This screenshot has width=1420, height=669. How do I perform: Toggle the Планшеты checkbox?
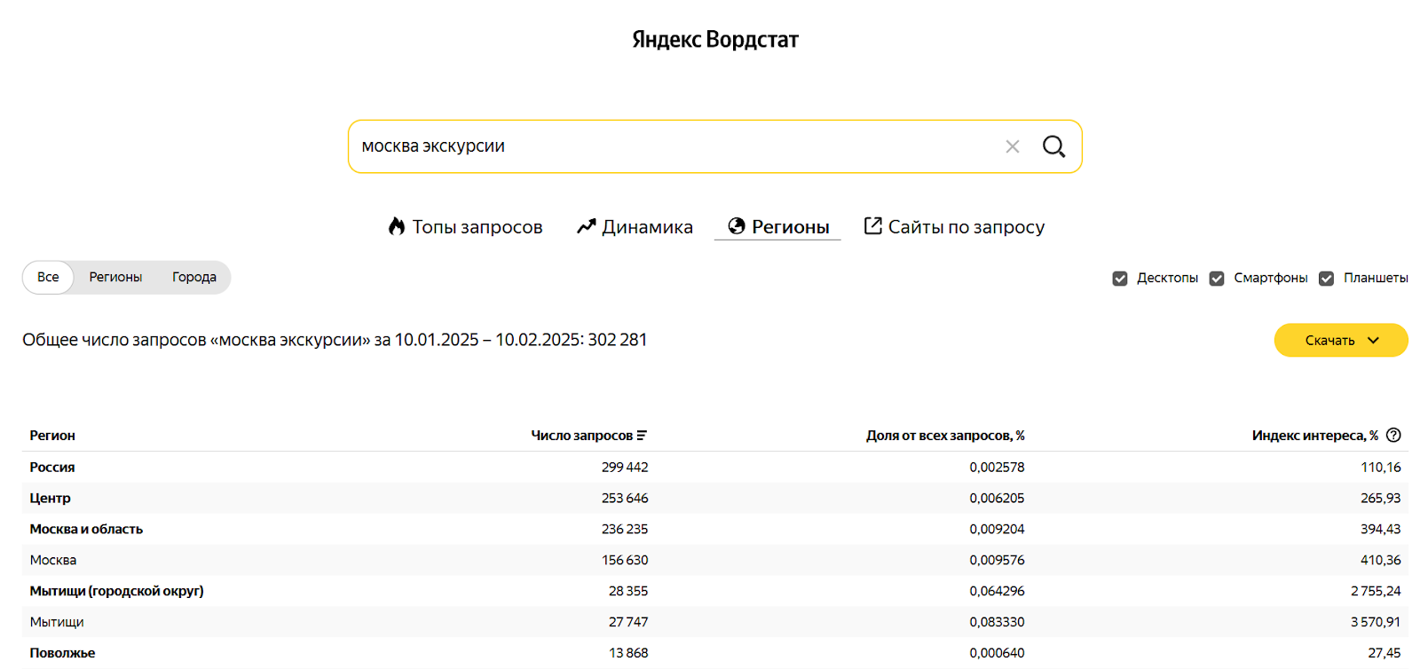1326,279
